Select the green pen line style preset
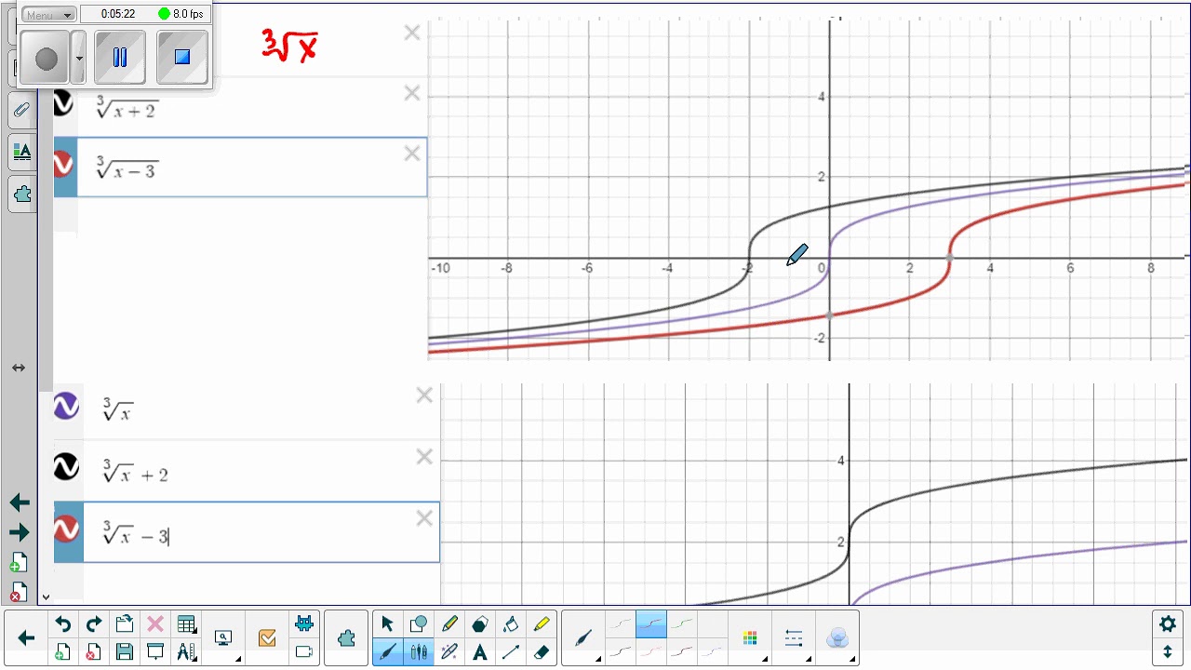Viewport: 1191px width, 670px height. tap(682, 624)
